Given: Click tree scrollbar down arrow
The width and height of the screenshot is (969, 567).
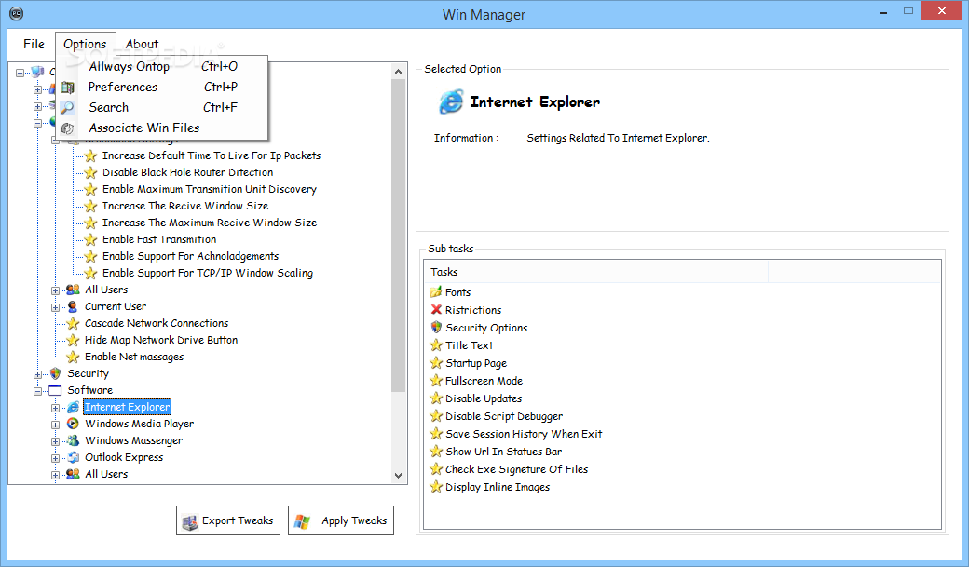Looking at the screenshot, I should [x=399, y=475].
